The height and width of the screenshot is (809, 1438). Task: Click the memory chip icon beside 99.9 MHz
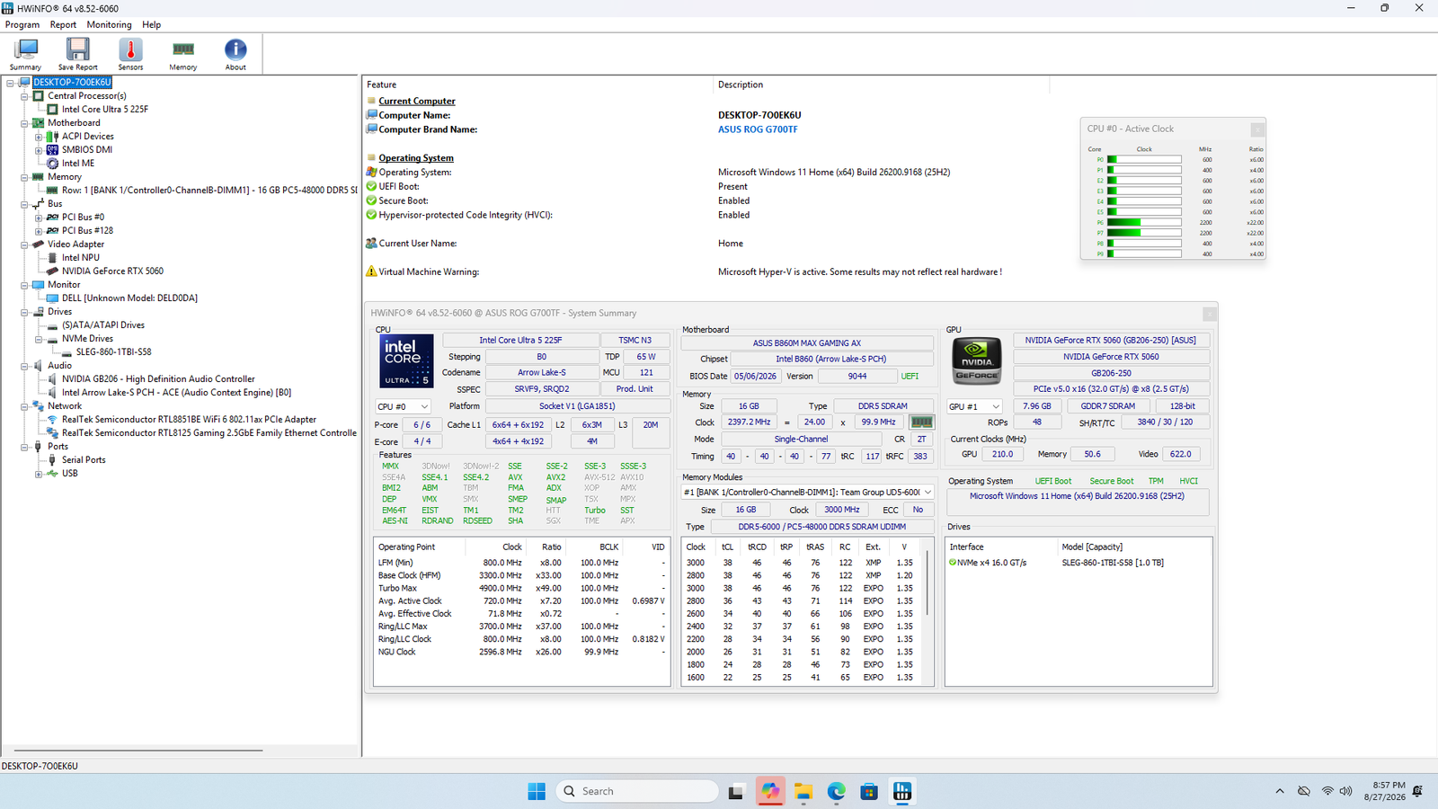[922, 422]
